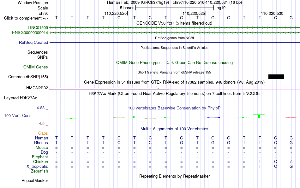Click the Scale label
This screenshot has width=300, height=188.
43,8
